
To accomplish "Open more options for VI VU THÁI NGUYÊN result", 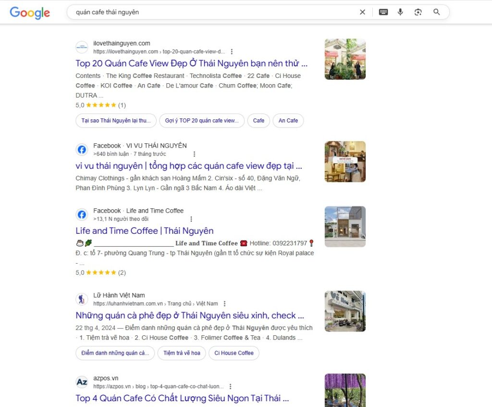I will (194, 154).
